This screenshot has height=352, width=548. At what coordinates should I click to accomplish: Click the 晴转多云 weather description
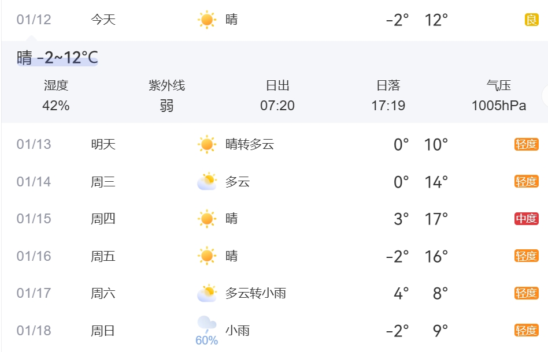point(250,144)
